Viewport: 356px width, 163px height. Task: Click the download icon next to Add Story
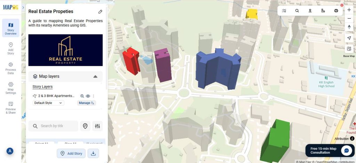point(93,154)
